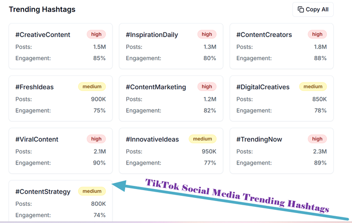Select the #CreativeContent hashtag card

click(x=60, y=46)
